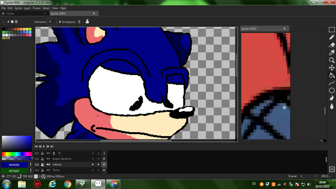
Task: Click the frame duration clock icon in status bar
Action: tap(43, 176)
